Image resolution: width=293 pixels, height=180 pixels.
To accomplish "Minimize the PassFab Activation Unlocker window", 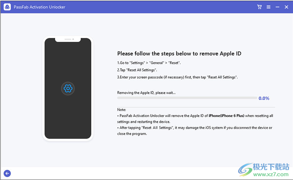I will [x=277, y=7].
